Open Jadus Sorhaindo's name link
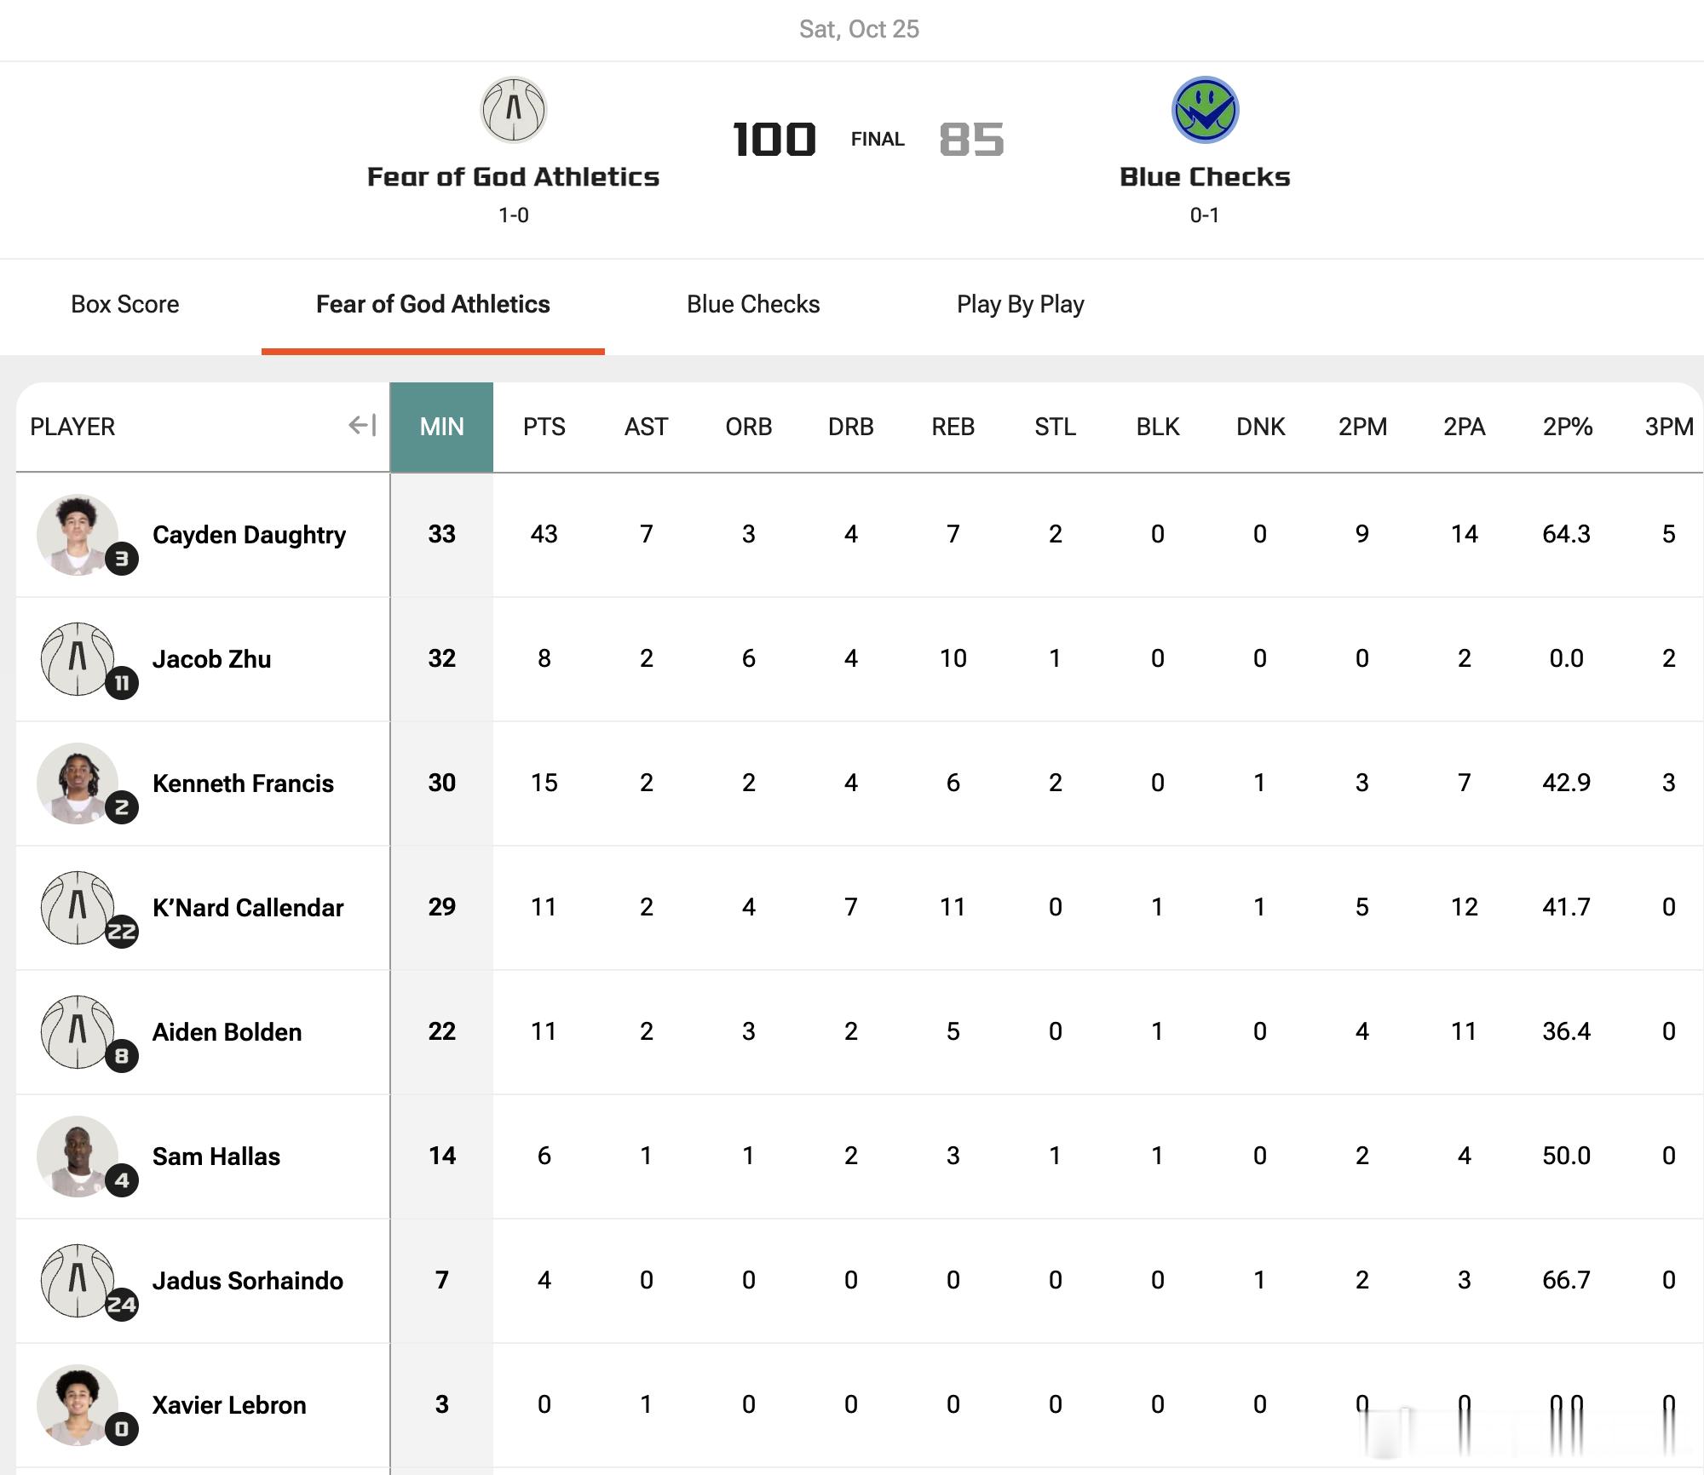1704x1475 pixels. [x=247, y=1281]
